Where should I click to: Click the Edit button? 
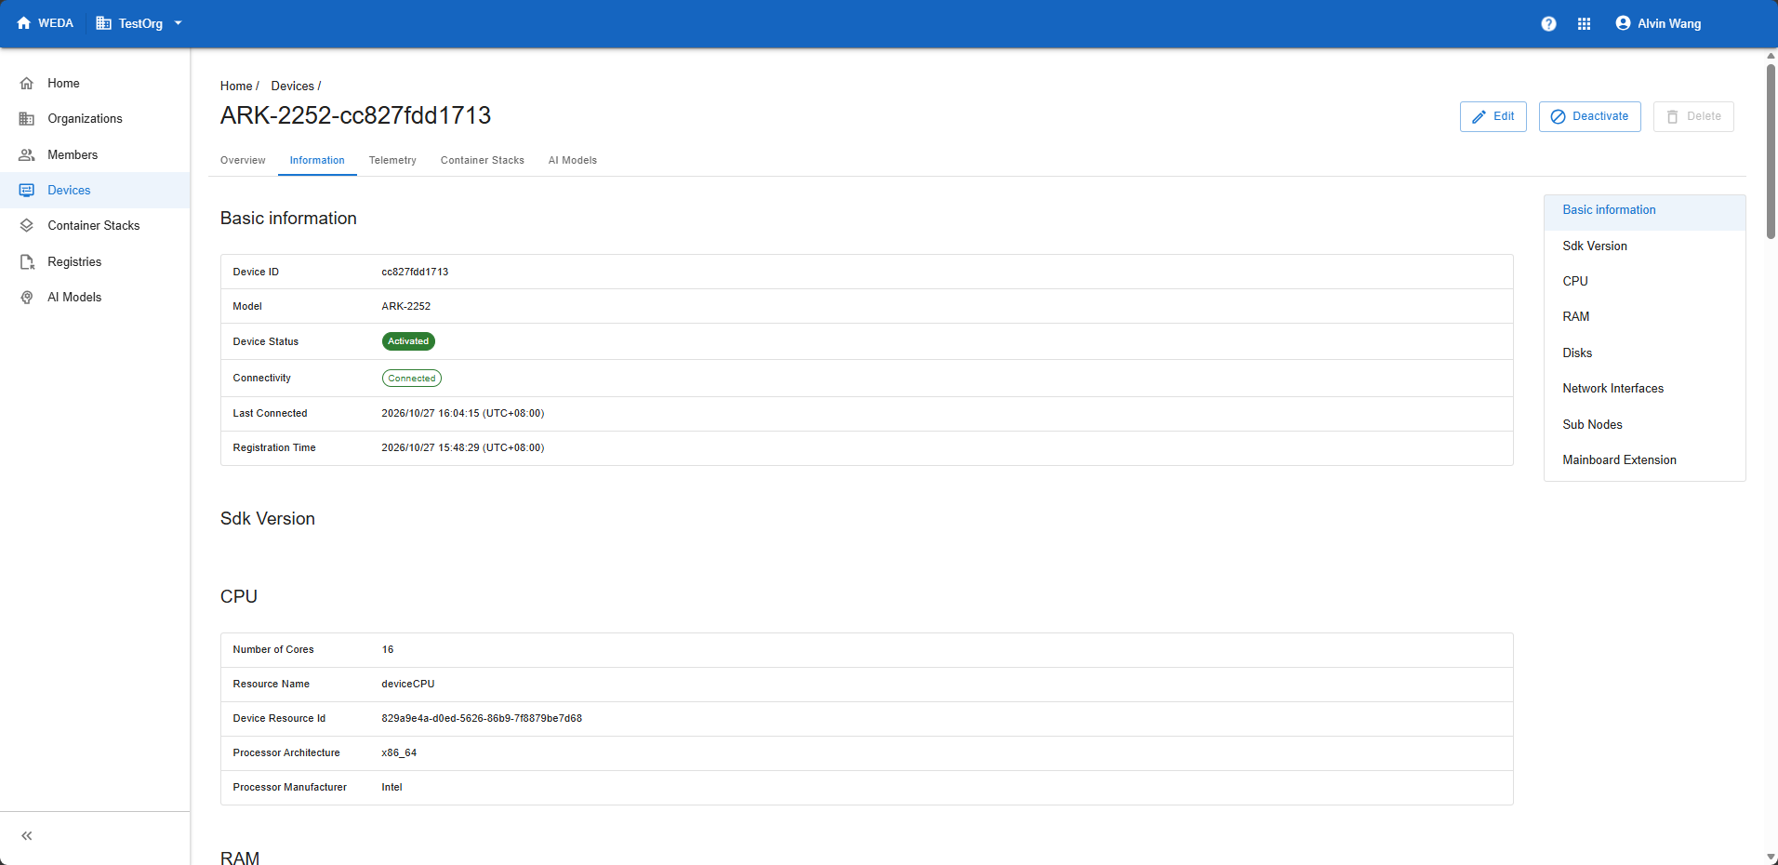1493,116
